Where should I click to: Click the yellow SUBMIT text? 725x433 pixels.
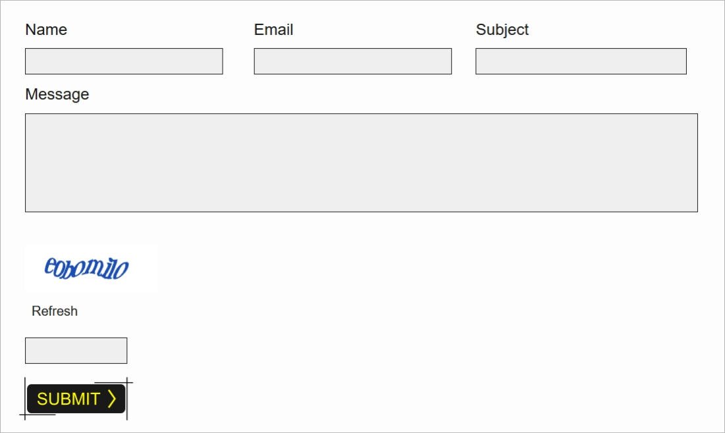point(68,399)
